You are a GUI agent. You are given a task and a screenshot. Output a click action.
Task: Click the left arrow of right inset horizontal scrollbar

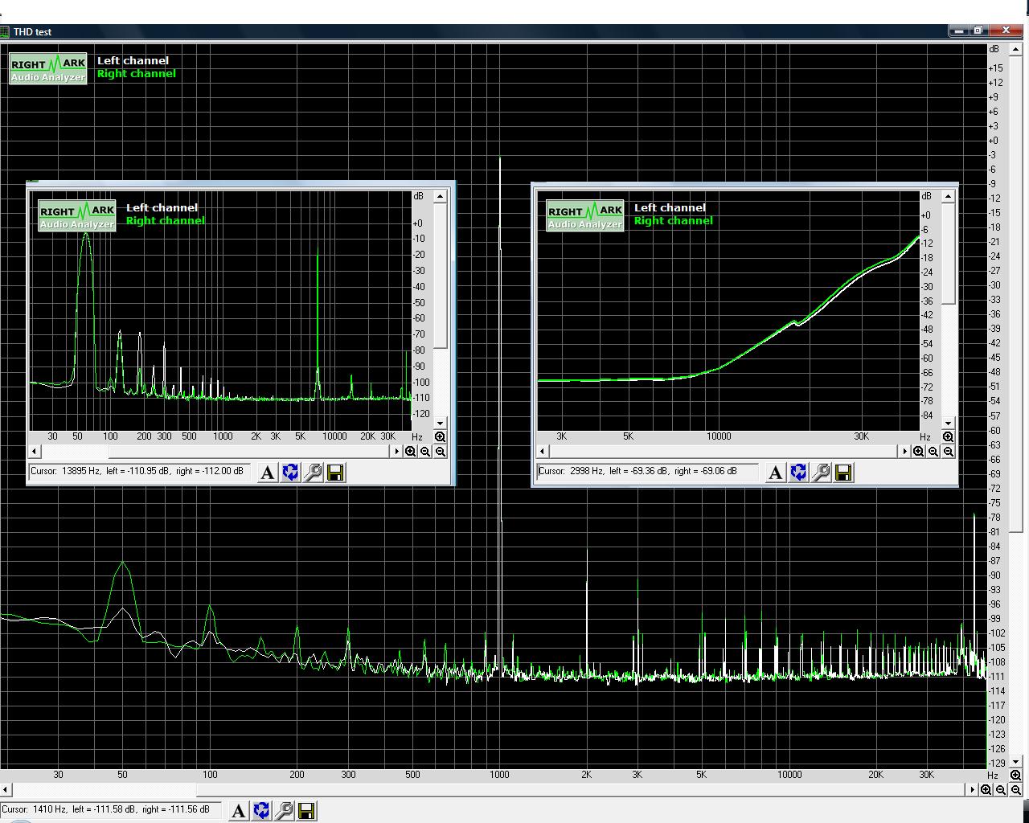(543, 452)
